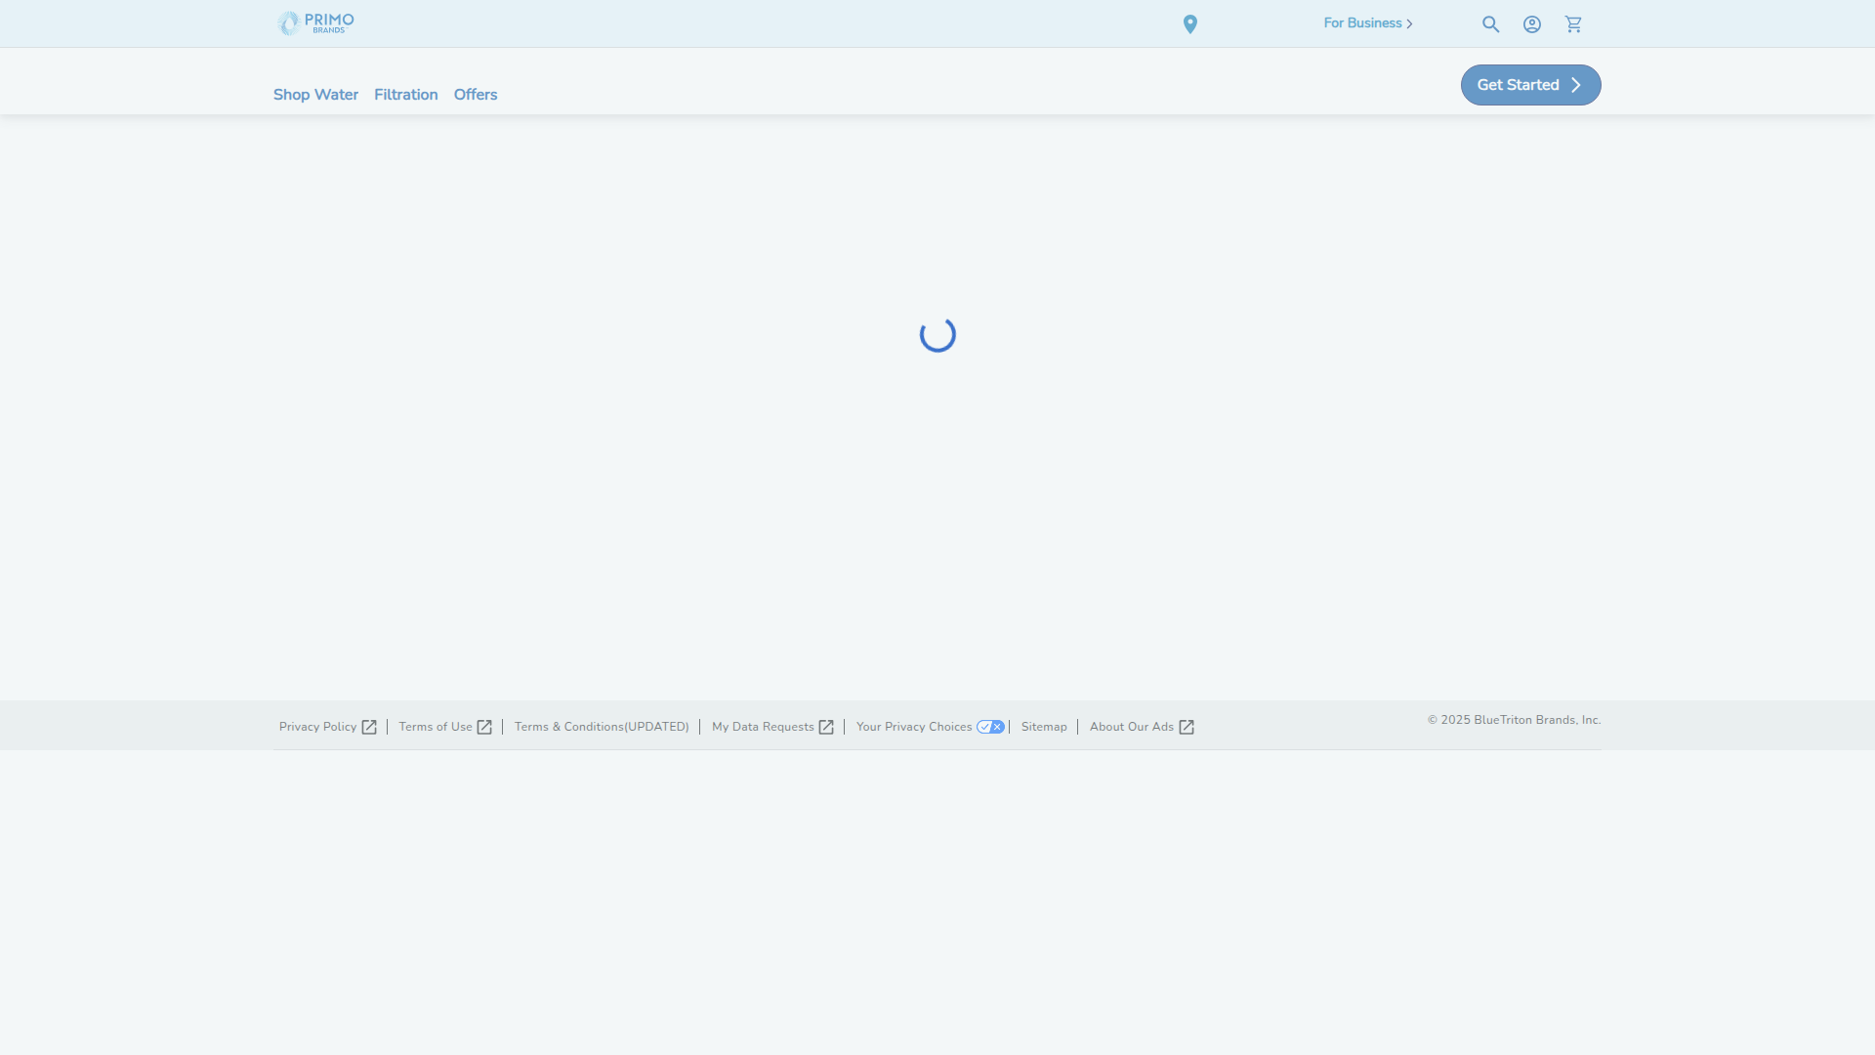The height and width of the screenshot is (1055, 1875).
Task: Click the Primo Brands logo
Action: click(x=314, y=22)
